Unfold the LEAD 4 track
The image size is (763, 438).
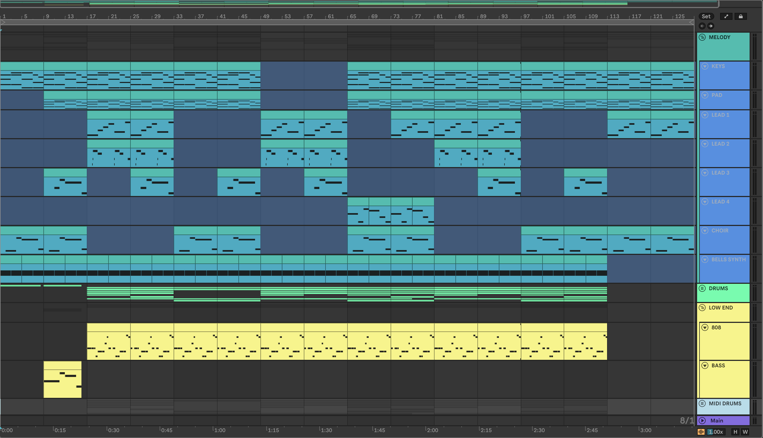click(x=705, y=202)
